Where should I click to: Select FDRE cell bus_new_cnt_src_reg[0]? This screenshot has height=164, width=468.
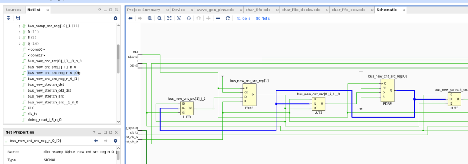pyautogui.click(x=387, y=90)
